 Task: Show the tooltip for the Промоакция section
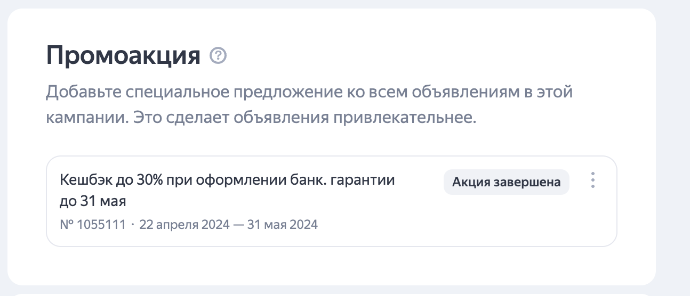point(218,55)
